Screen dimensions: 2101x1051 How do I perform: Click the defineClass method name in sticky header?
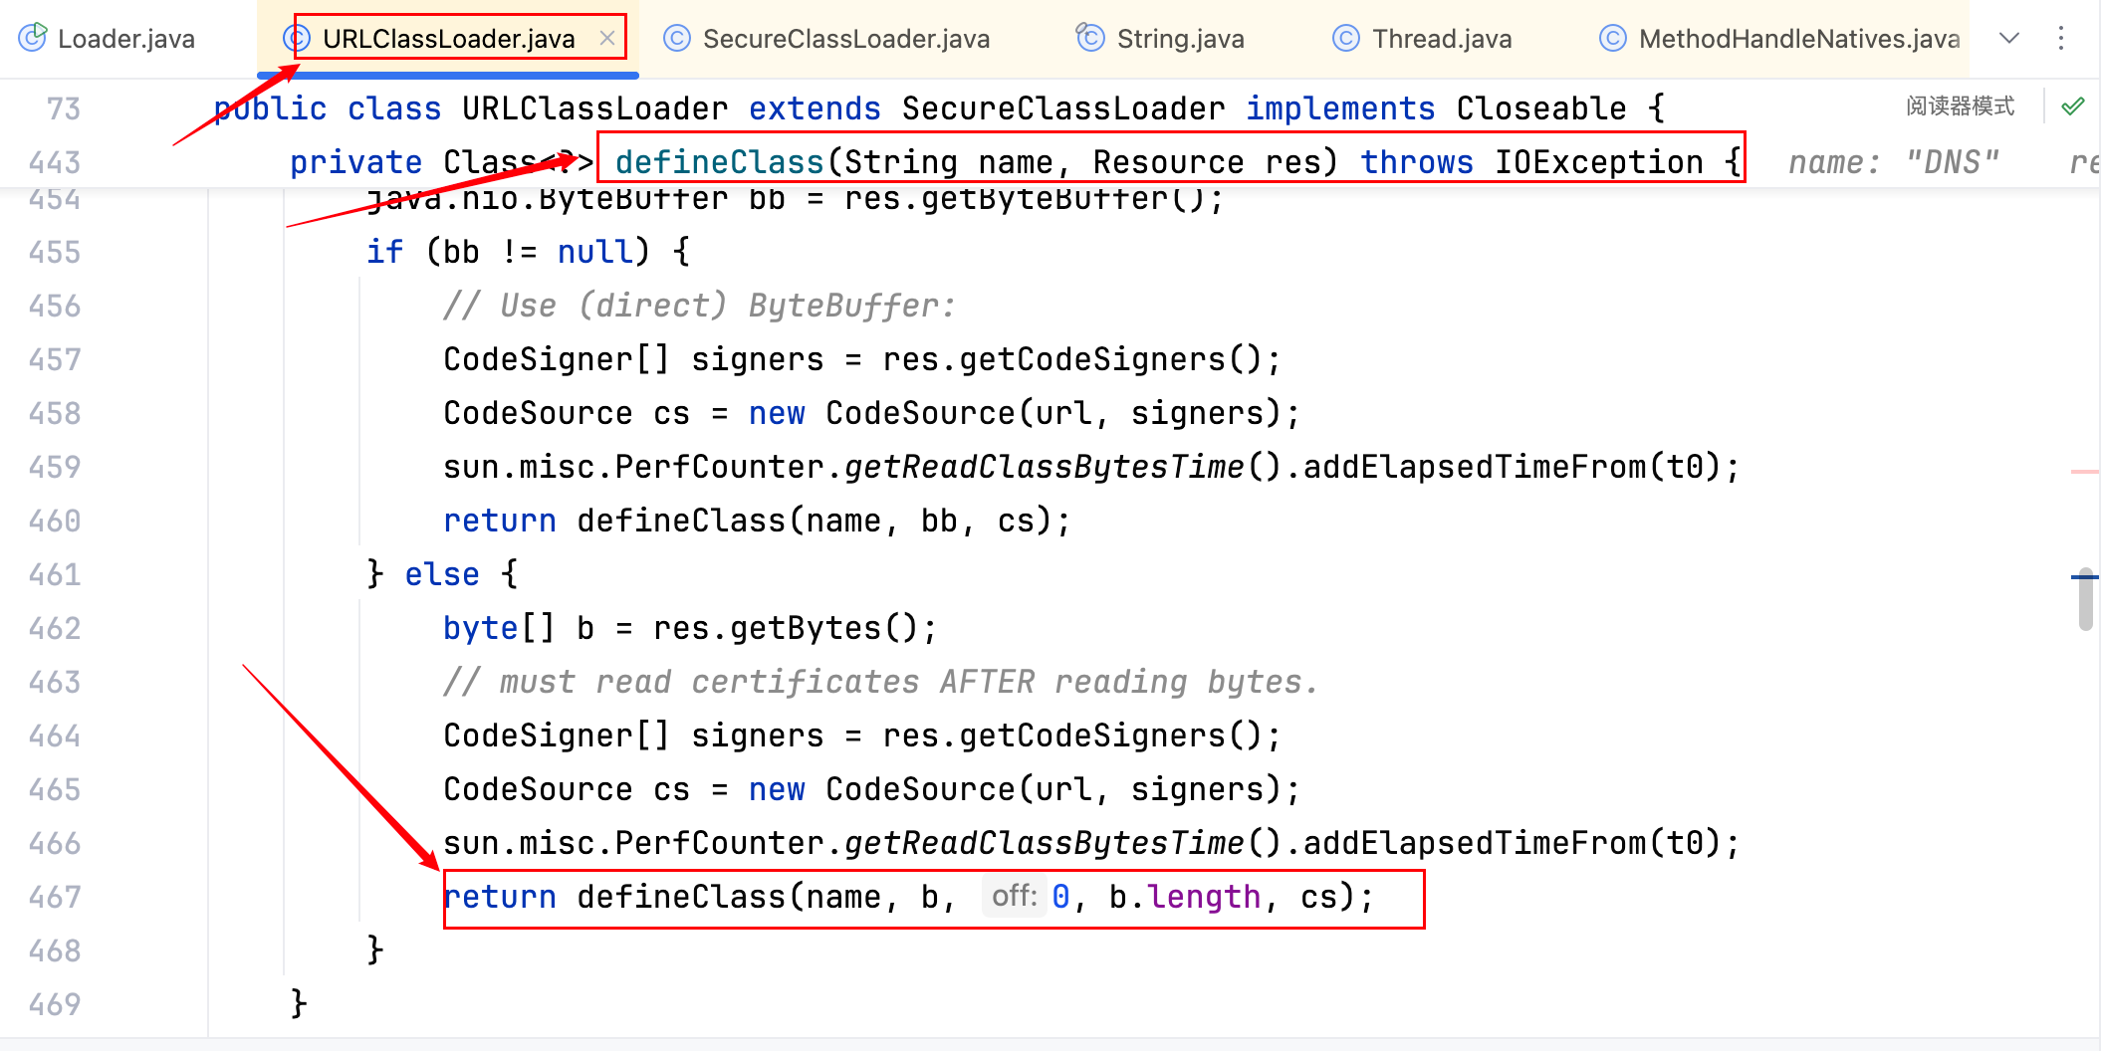[x=719, y=161]
